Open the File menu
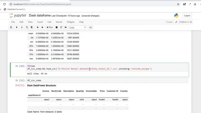 [x=13, y=22]
